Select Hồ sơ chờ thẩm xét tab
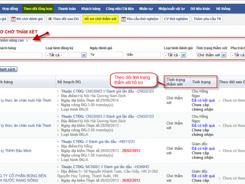Image resolution: width=245 pixels, height=184 pixels. [101, 19]
